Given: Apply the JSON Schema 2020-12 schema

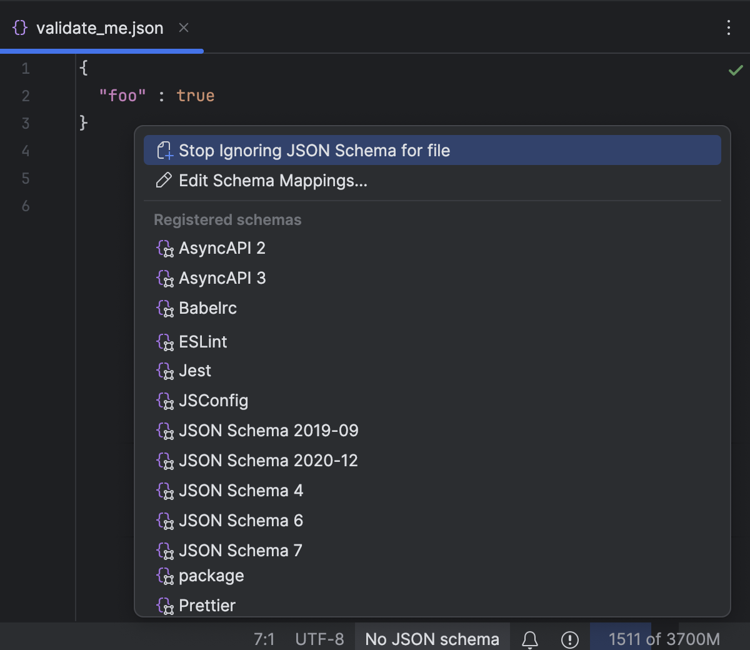Looking at the screenshot, I should coord(268,461).
